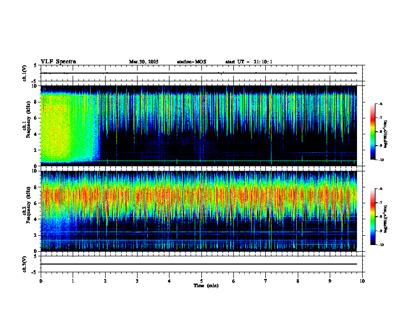
Task: Click the "Time (min)" axis label
Action: [x=206, y=286]
